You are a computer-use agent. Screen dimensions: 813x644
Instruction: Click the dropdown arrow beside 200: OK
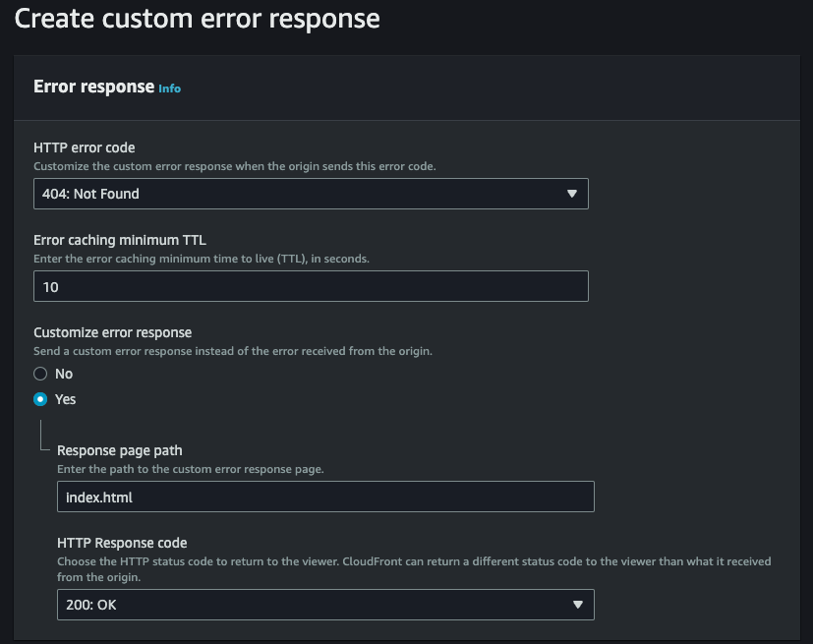575,604
